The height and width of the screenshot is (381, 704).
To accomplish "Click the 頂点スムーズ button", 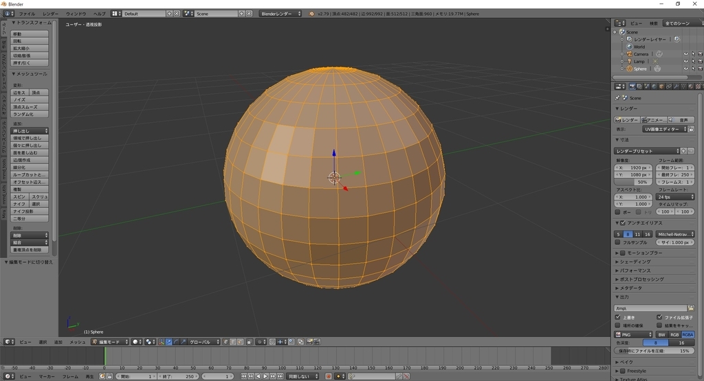I will pos(30,106).
